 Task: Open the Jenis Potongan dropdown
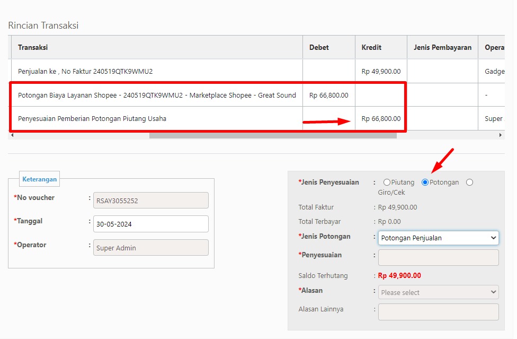pos(438,238)
